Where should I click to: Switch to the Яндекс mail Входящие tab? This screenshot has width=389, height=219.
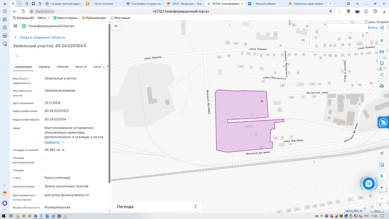click(184, 4)
